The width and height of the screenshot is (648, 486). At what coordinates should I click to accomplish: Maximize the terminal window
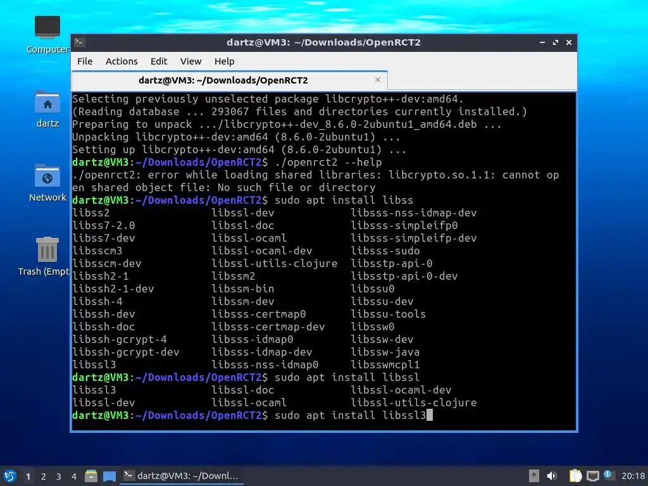pos(556,42)
